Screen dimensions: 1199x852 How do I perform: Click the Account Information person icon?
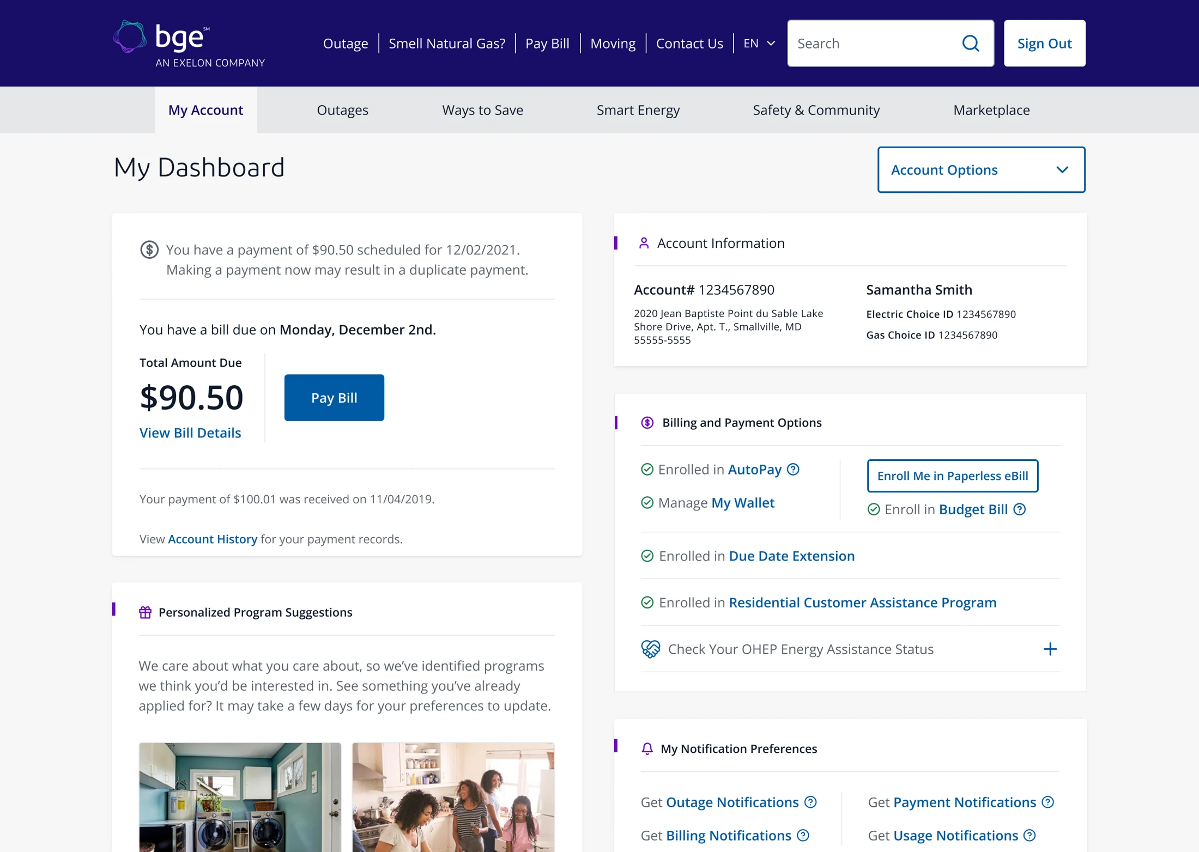(644, 243)
